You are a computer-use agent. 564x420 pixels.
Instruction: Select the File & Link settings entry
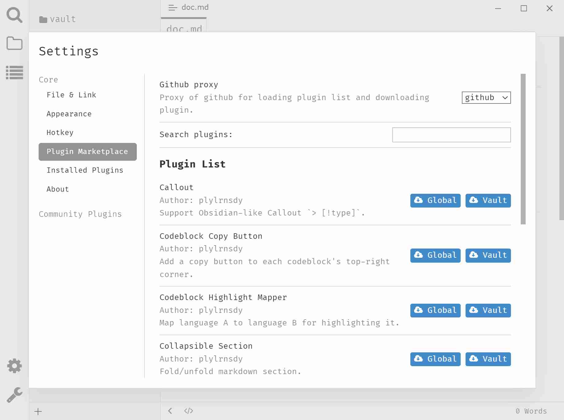tap(71, 95)
